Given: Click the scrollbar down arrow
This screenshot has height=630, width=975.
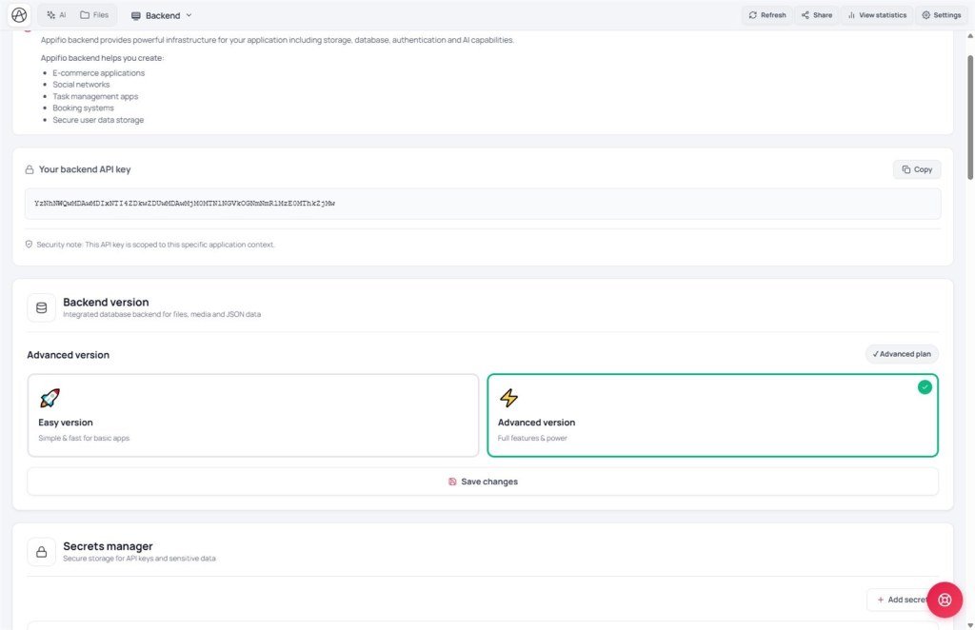Looking at the screenshot, I should (970, 625).
